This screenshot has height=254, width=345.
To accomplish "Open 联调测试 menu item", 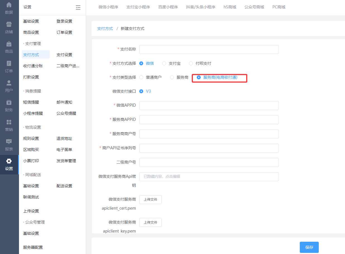I will click(x=31, y=197).
